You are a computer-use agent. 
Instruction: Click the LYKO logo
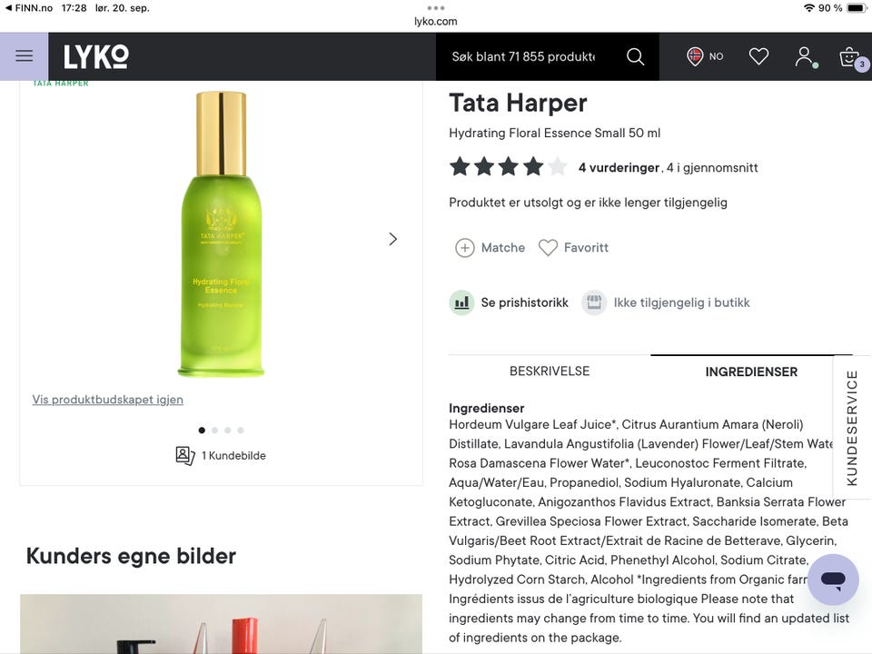pos(95,56)
